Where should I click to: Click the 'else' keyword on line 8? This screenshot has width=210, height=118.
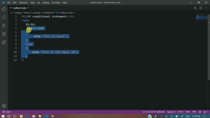[x=29, y=44]
